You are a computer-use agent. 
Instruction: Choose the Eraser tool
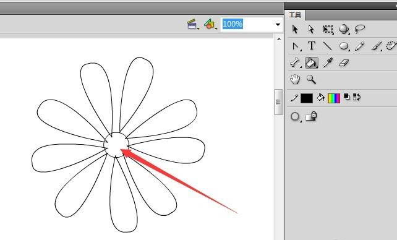click(344, 63)
